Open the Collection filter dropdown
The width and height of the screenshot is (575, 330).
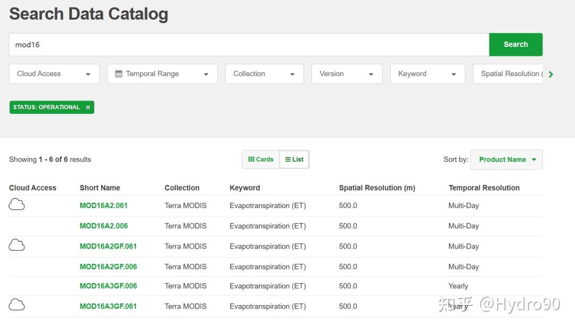(x=264, y=74)
